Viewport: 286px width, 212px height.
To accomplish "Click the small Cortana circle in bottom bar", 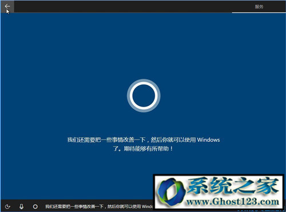I will pos(35,206).
